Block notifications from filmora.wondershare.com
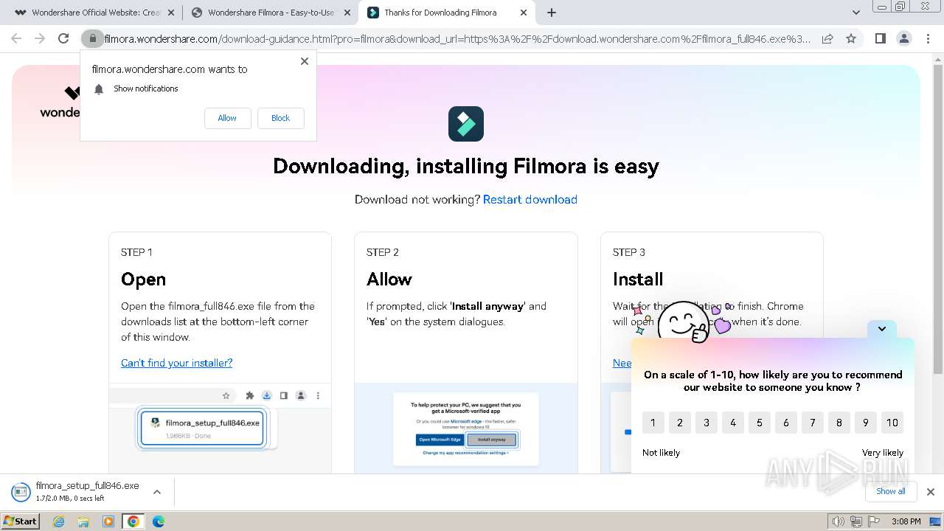The width and height of the screenshot is (944, 531). (x=280, y=118)
